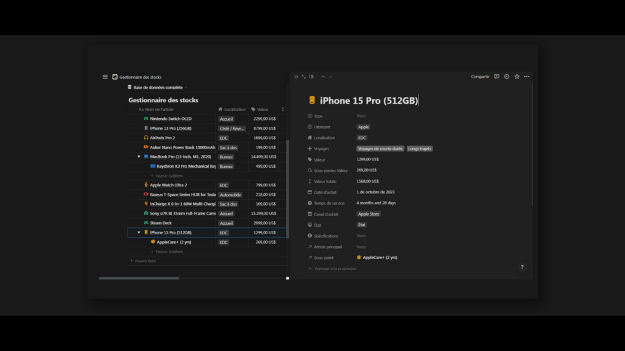The image size is (625, 351).
Task: Edit the date value 1 de octubre de 2023
Action: (x=376, y=192)
